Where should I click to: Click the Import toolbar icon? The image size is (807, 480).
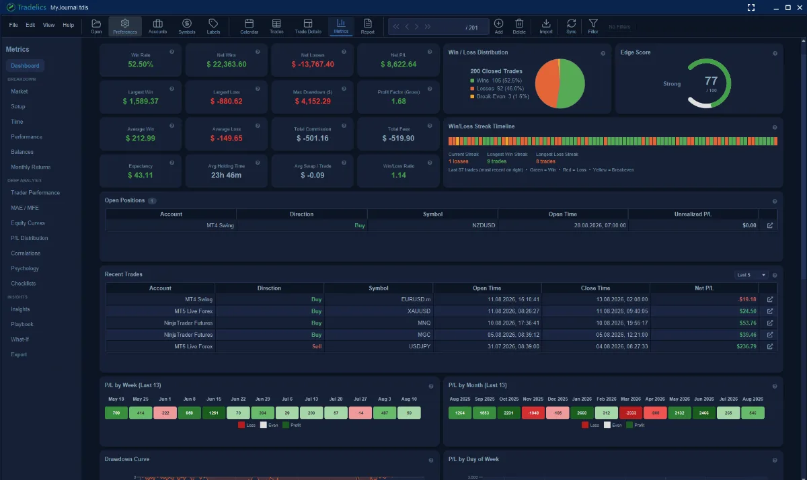point(546,26)
